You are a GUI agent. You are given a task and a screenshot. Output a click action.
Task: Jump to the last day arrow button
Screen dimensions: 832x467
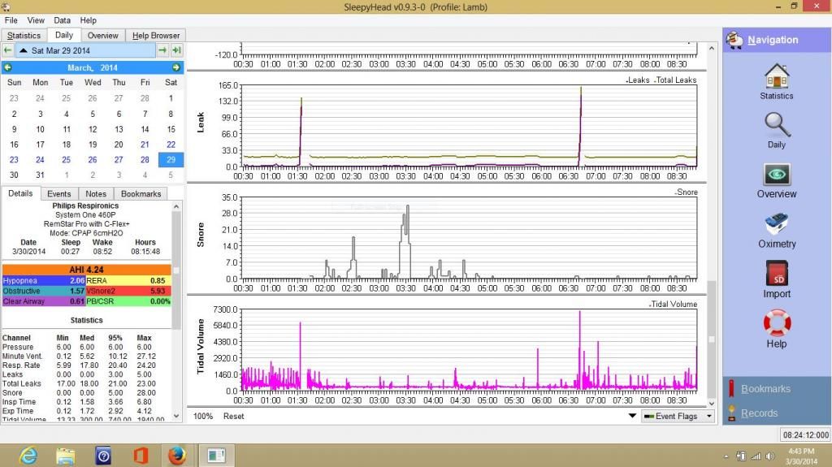177,50
